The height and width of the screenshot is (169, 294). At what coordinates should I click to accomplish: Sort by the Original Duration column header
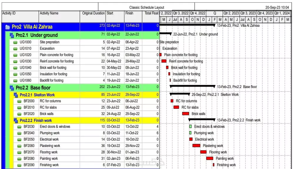[93, 16]
